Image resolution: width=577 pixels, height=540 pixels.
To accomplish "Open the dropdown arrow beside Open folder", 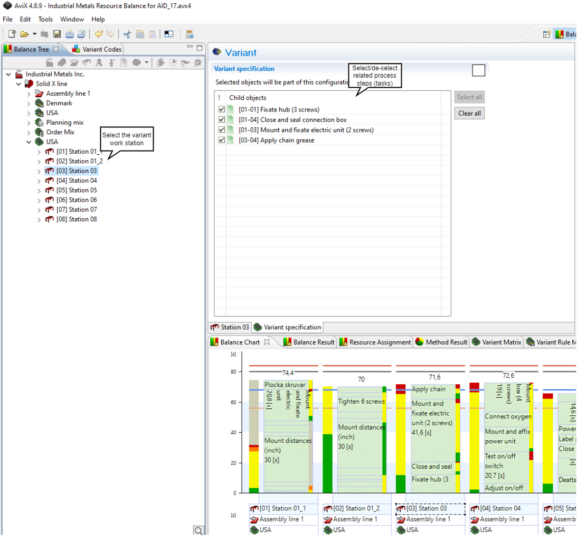I will [x=35, y=34].
